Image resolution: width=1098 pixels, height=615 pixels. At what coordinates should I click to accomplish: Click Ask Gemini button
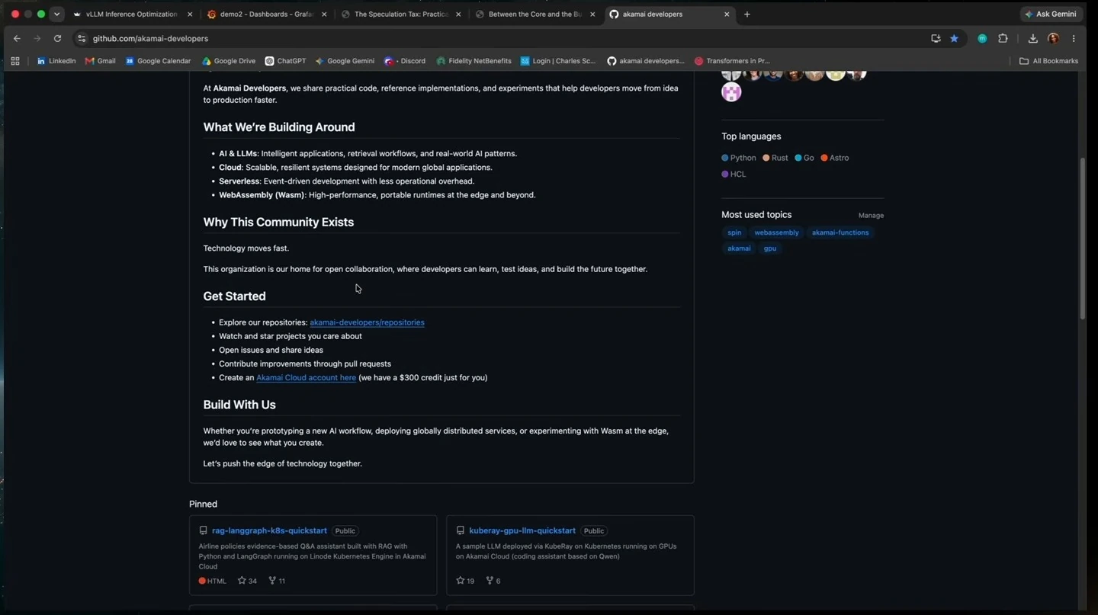tap(1051, 14)
